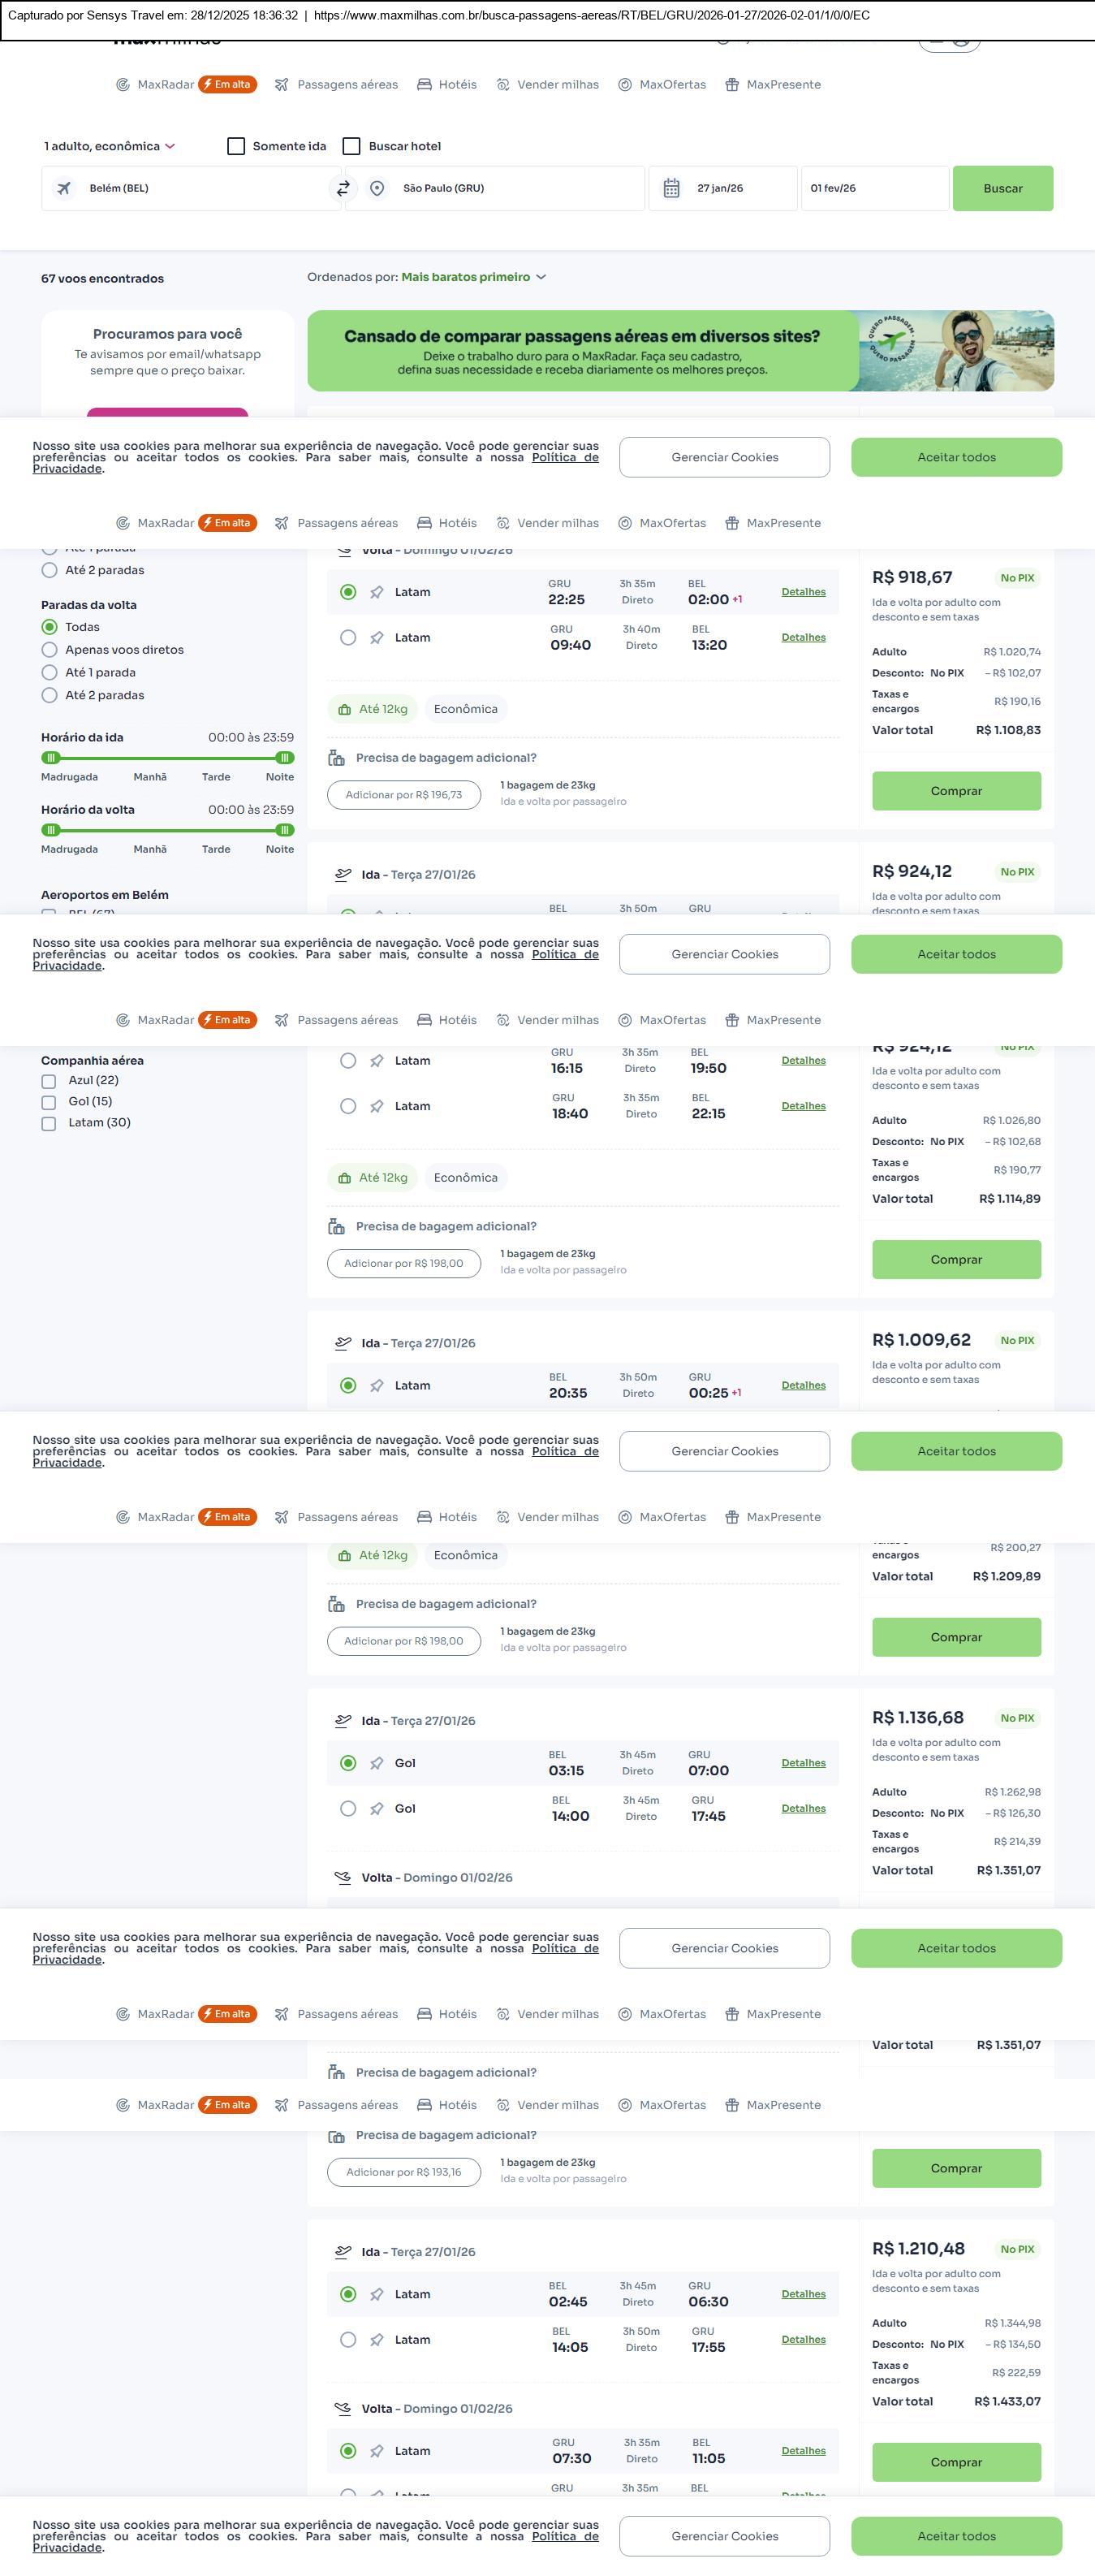Pin the Gol 03:15 departure flight
The height and width of the screenshot is (2576, 1095).
[x=377, y=1763]
